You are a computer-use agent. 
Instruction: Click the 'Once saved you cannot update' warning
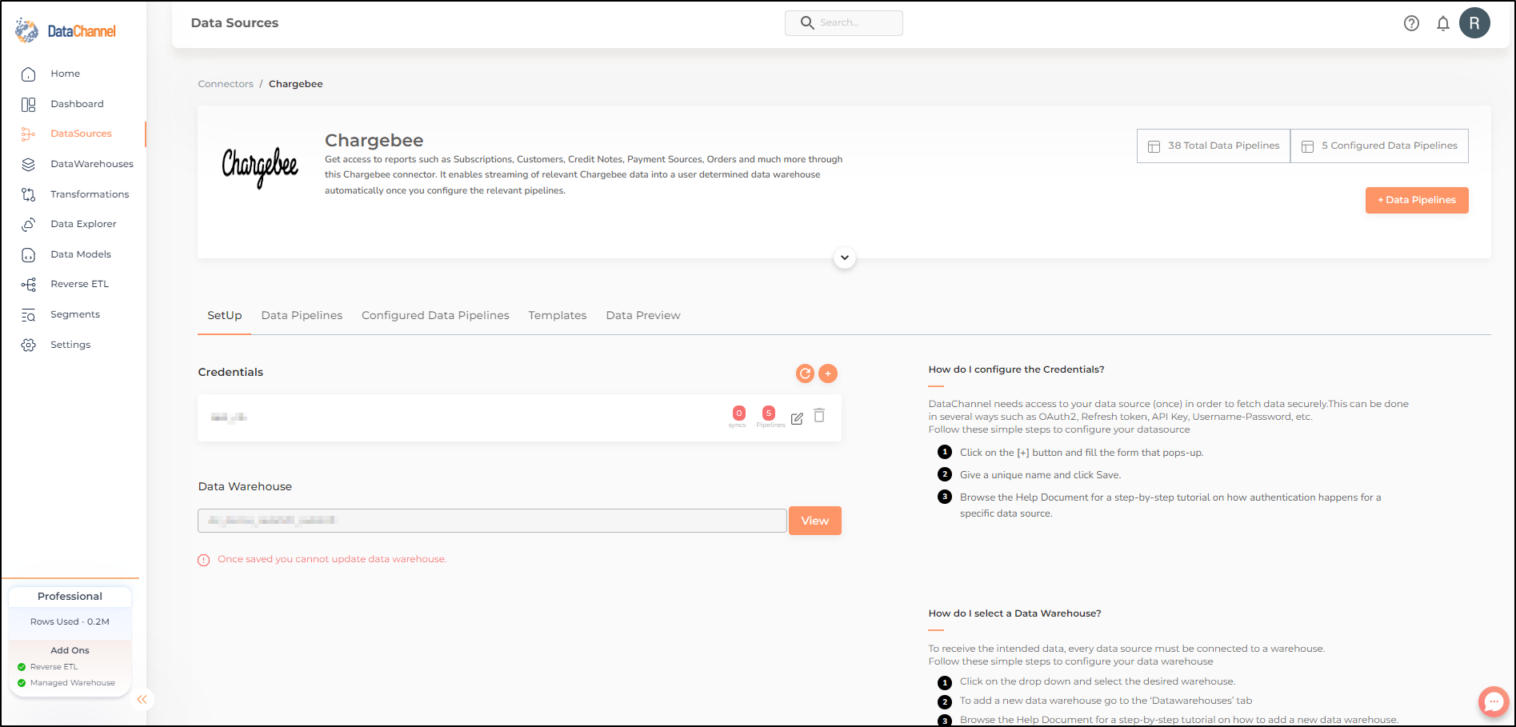[332, 559]
